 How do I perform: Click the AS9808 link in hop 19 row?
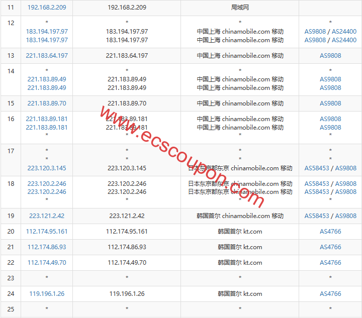point(346,216)
